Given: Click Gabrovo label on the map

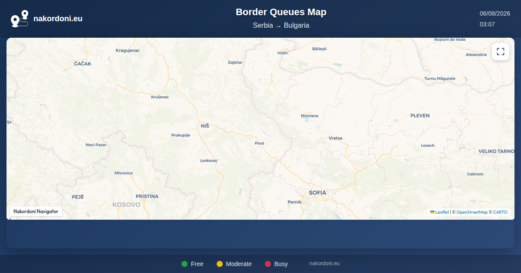Looking at the screenshot, I should tap(475, 174).
